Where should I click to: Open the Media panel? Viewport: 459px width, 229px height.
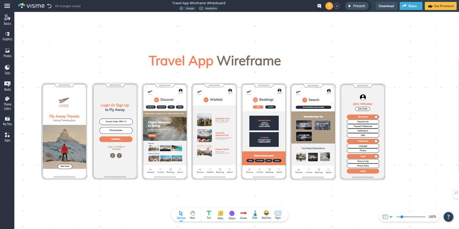coord(7,86)
